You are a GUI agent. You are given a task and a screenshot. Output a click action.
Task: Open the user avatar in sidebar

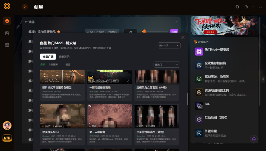pos(7,126)
